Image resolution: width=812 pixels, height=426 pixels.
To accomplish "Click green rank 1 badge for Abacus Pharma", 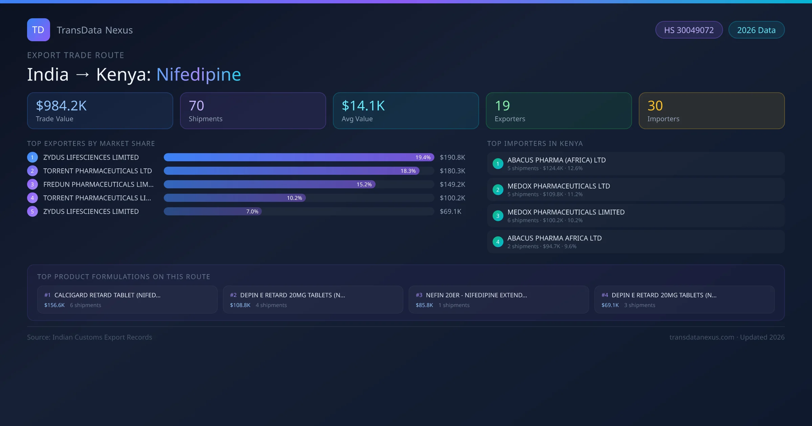I will [498, 164].
